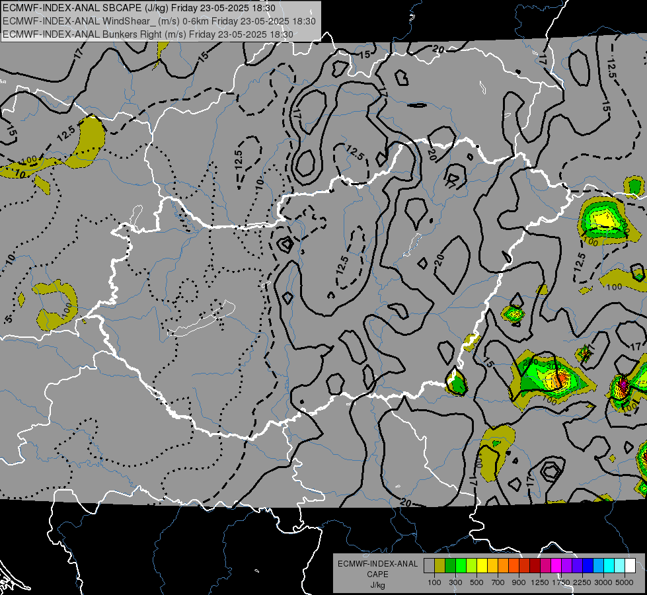Click the '5000' legend scale value
Screen dimensions: 647x595
[625, 582]
